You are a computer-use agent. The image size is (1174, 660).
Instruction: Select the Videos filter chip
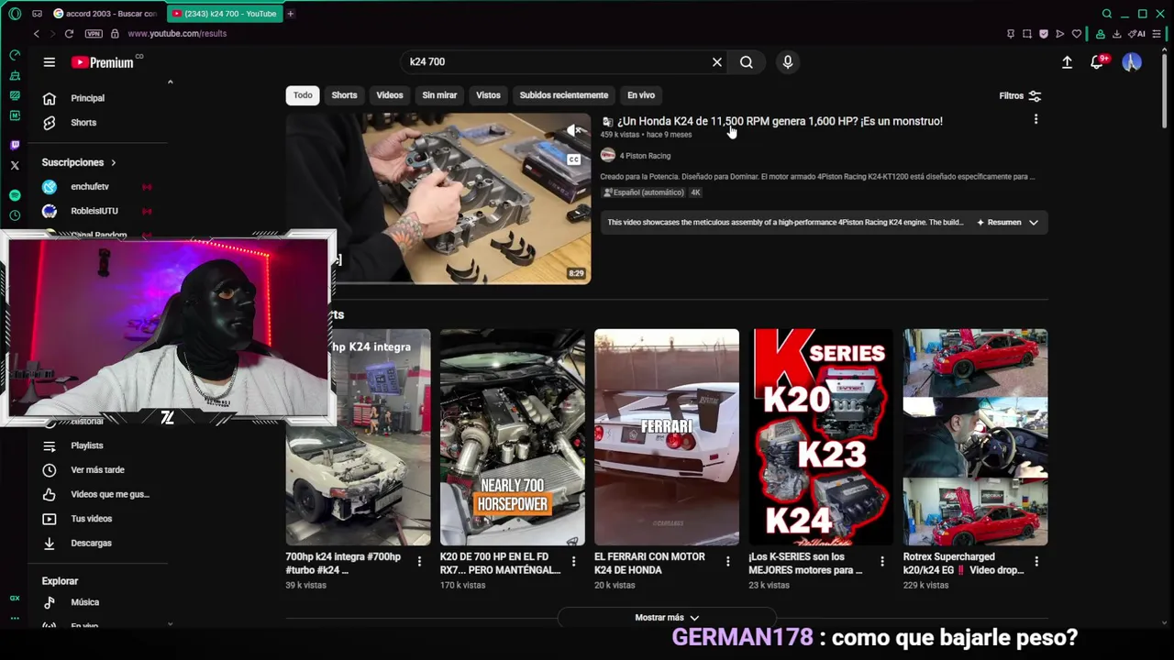coord(390,95)
